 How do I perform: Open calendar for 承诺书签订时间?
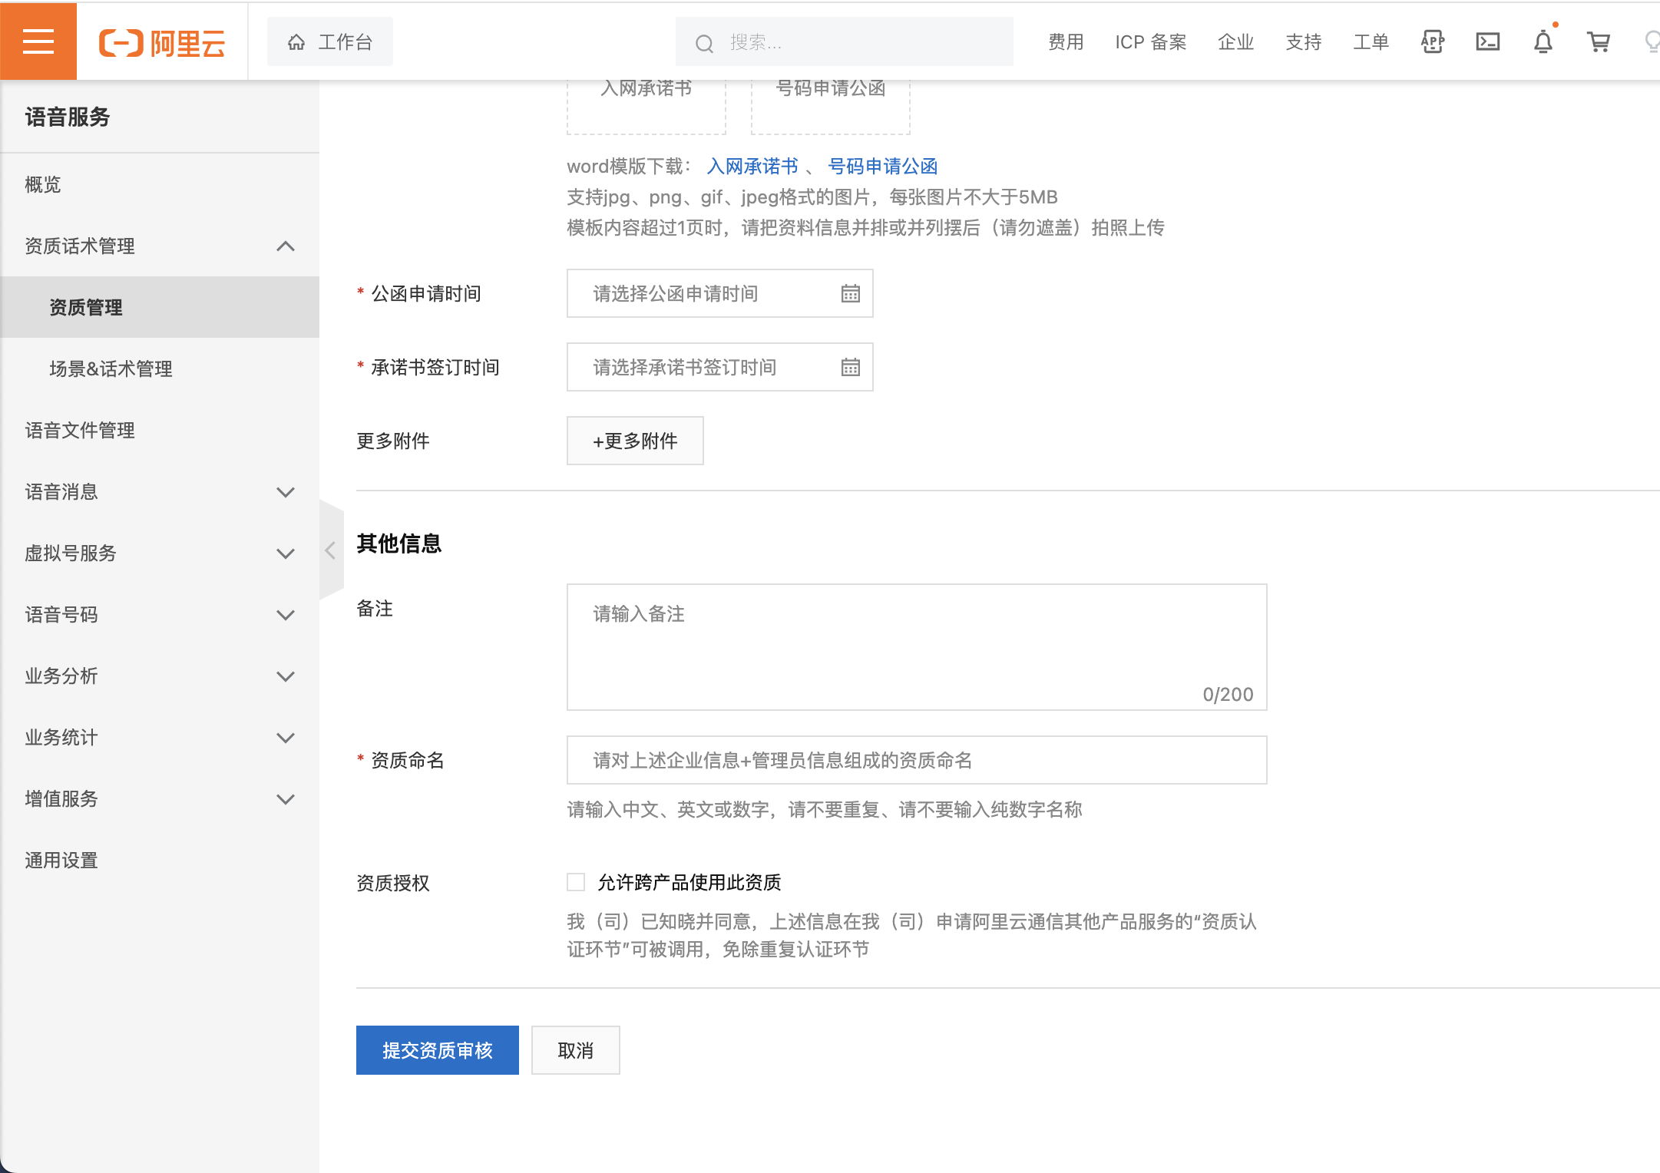(850, 367)
